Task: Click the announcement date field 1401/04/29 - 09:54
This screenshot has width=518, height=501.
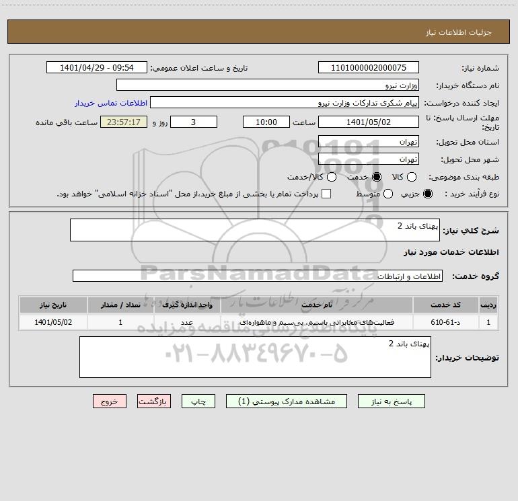Action: pyautogui.click(x=97, y=67)
